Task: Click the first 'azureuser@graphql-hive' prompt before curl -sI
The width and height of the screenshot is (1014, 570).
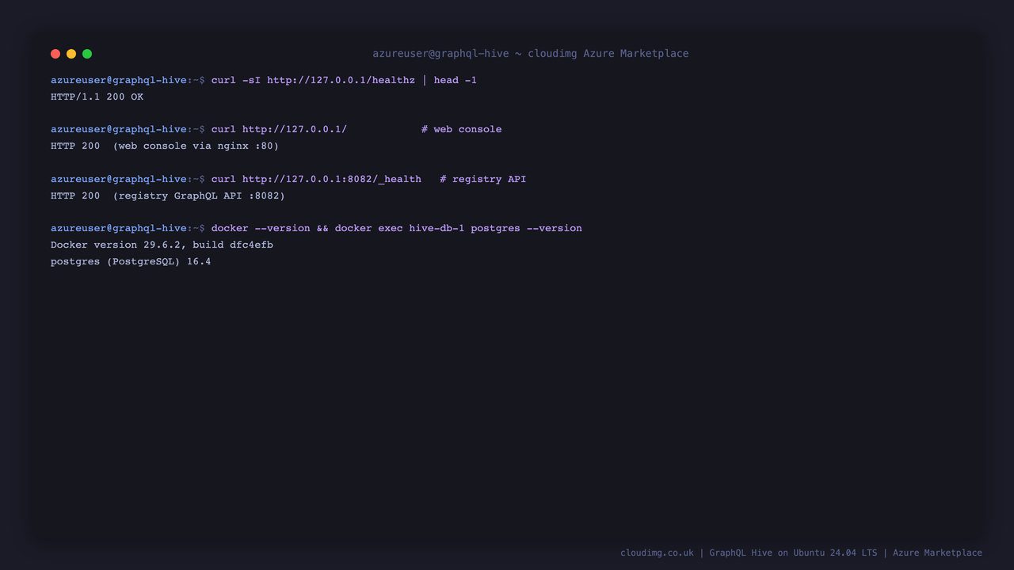Action: click(119, 80)
